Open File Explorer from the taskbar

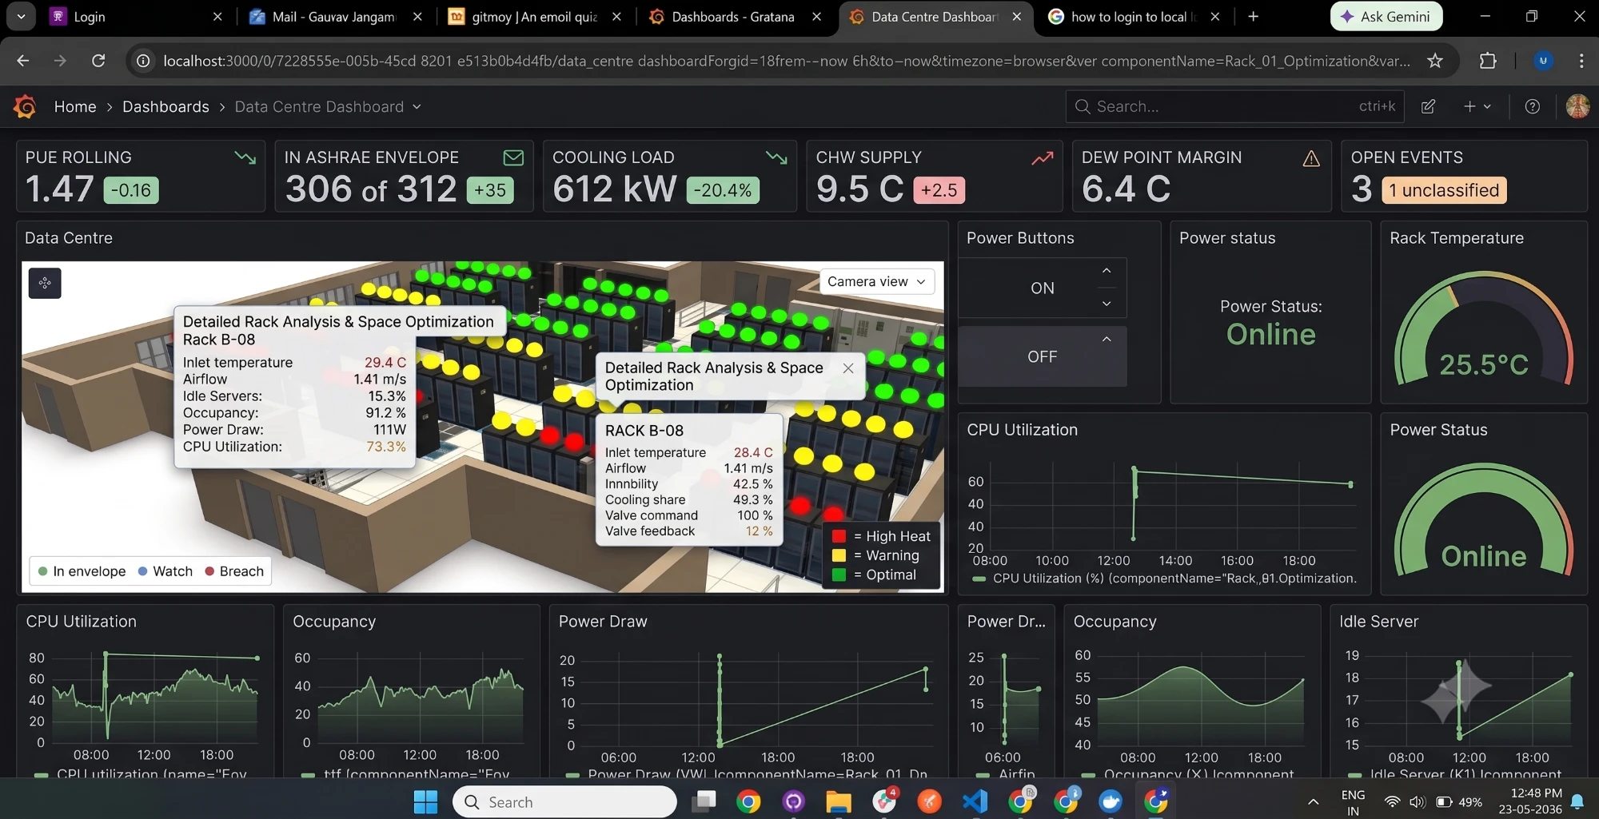pos(839,801)
